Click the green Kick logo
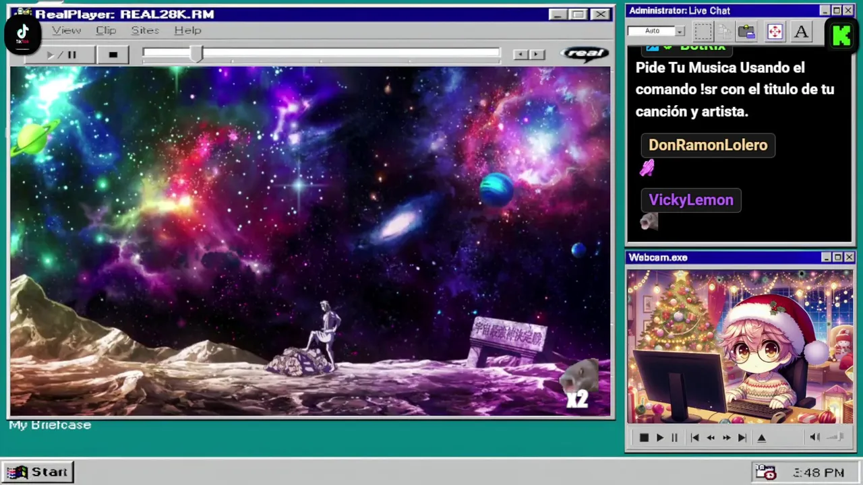The width and height of the screenshot is (863, 485). (x=841, y=35)
